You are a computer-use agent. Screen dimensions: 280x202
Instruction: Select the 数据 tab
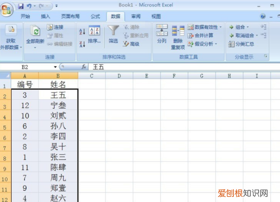pyautogui.click(x=116, y=16)
